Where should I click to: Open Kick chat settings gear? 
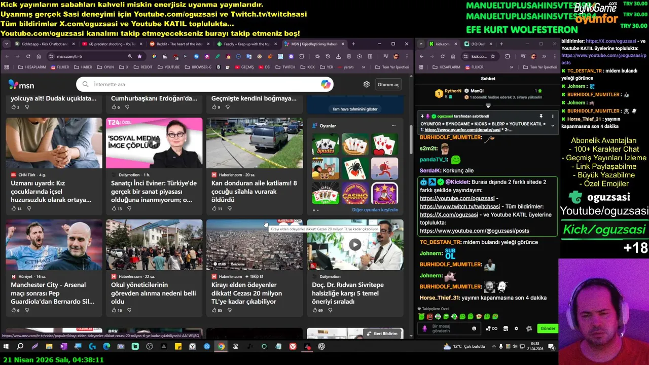pyautogui.click(x=516, y=328)
